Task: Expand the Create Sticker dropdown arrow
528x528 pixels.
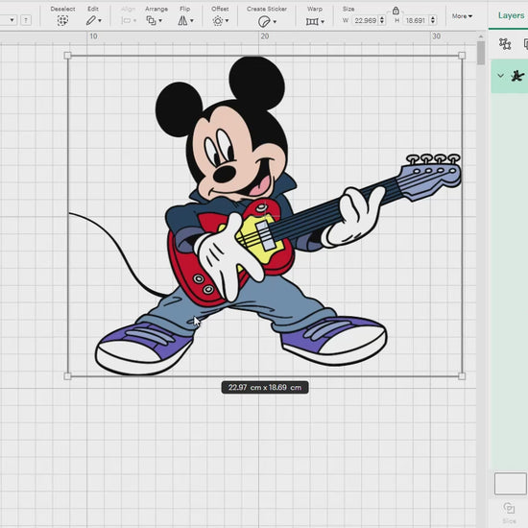Action: 275,22
